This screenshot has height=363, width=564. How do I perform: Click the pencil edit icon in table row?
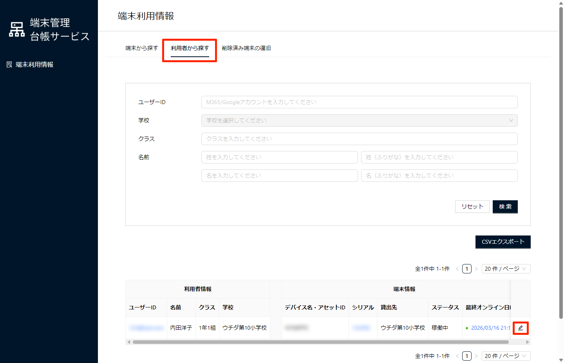pyautogui.click(x=521, y=328)
